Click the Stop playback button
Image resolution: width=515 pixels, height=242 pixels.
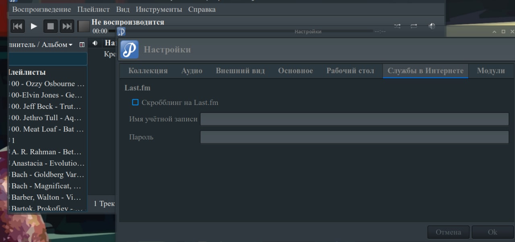coord(51,26)
